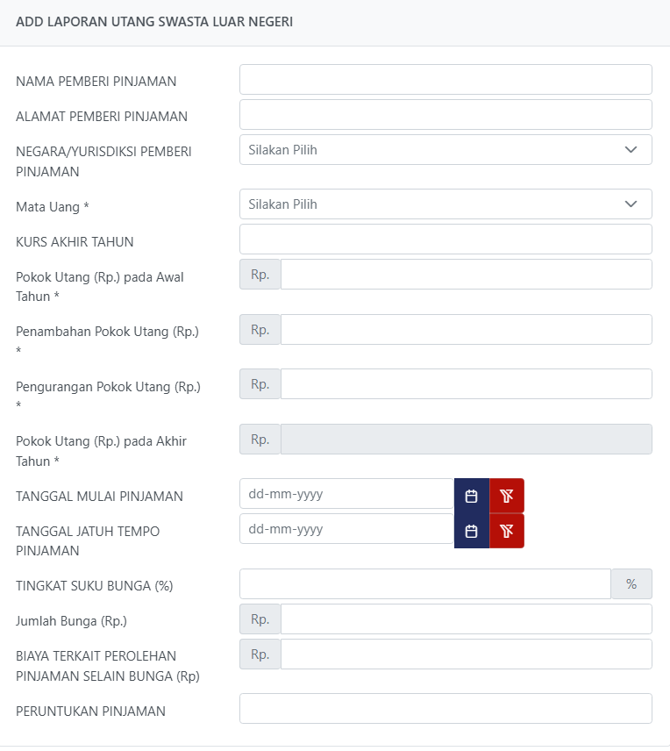This screenshot has width=670, height=751.
Task: Select Biaya Terkait Perolehan Pinjaman input
Action: coord(466,654)
